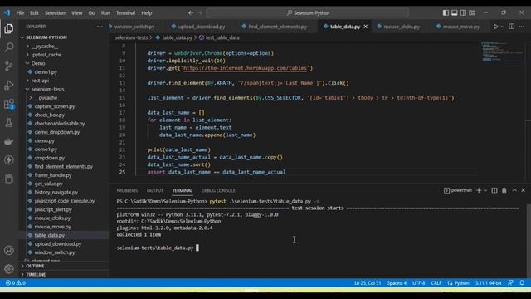Click the Selenium-Python command center search

pyautogui.click(x=308, y=13)
